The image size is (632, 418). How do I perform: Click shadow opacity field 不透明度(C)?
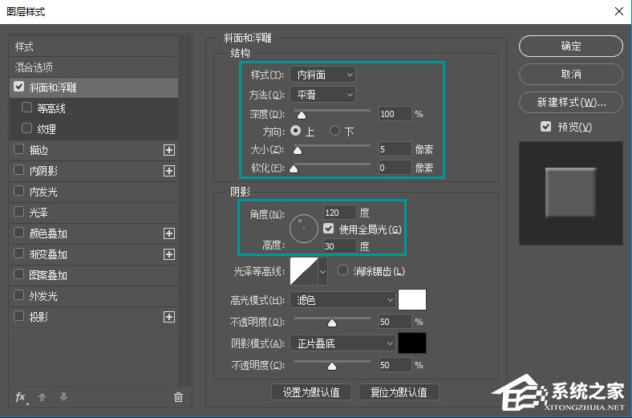395,365
